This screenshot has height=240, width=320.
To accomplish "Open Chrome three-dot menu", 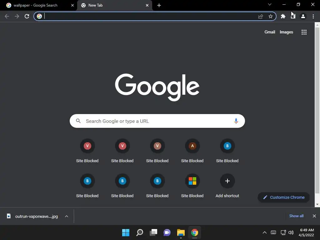I will [313, 16].
